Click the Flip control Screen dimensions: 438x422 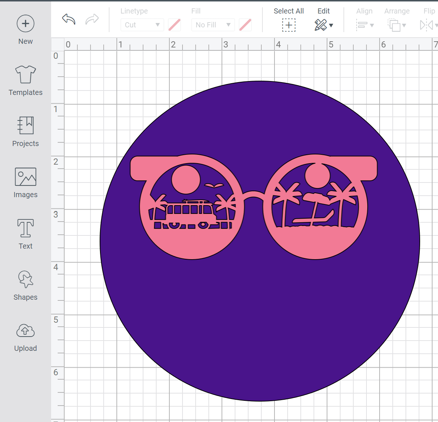(428, 25)
